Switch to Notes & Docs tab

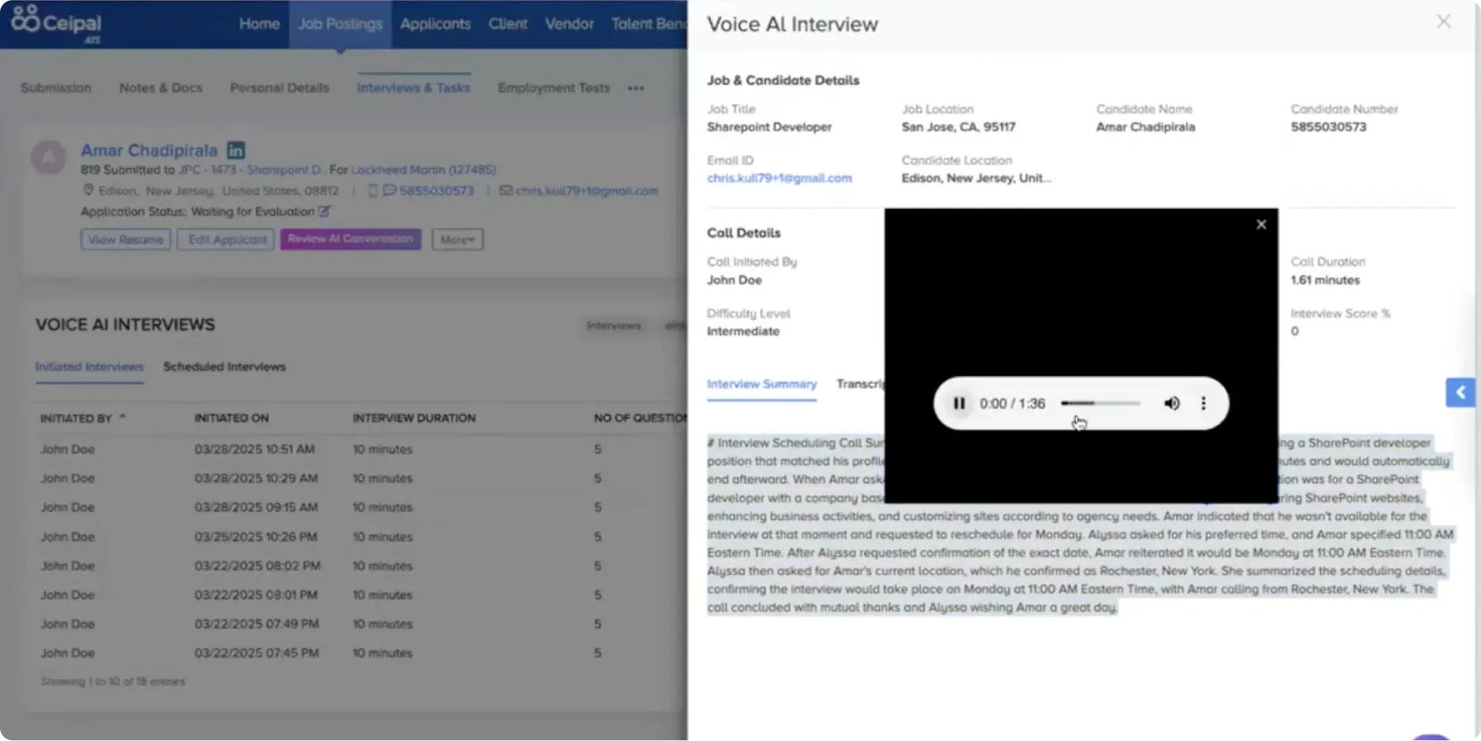click(x=161, y=88)
